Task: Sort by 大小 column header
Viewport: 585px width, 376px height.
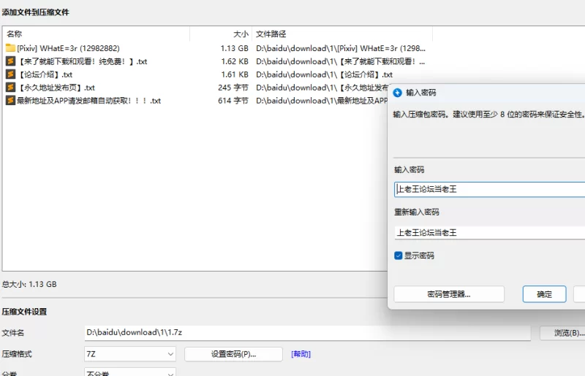Action: 222,34
